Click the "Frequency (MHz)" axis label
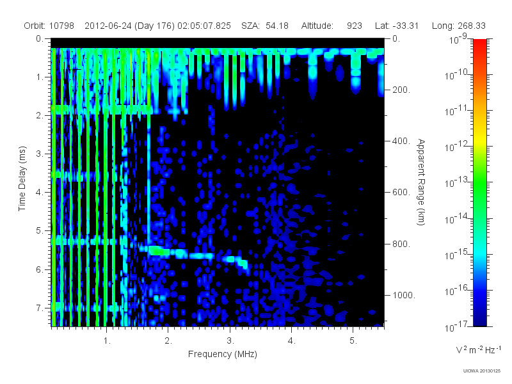512x384 pixels. [x=222, y=354]
